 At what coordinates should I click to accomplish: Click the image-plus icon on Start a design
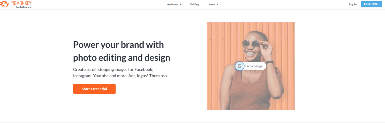[239, 66]
